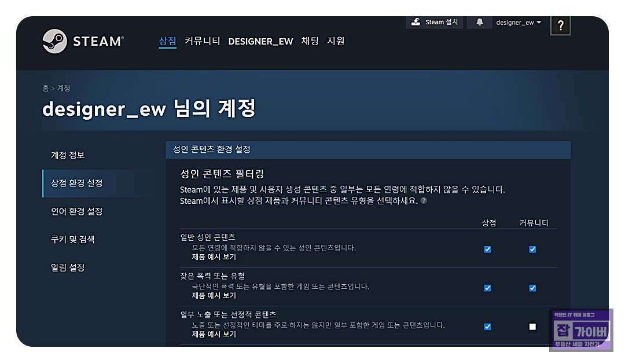Uncheck 상점 box for 일반 성인 콘텐츠
This screenshot has height=363, width=625.
(x=487, y=250)
